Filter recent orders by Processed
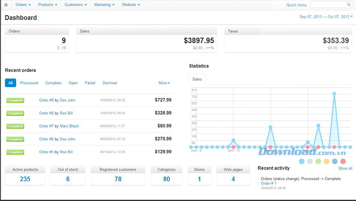The image size is (356, 201). (29, 83)
